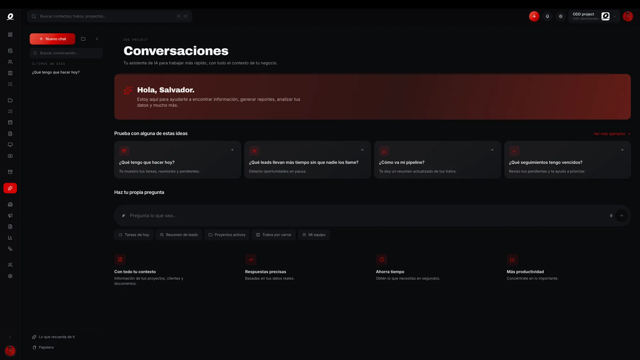Open the folder icon next to Nuevo chat
Viewport: 640px width, 360px height.
(x=83, y=39)
